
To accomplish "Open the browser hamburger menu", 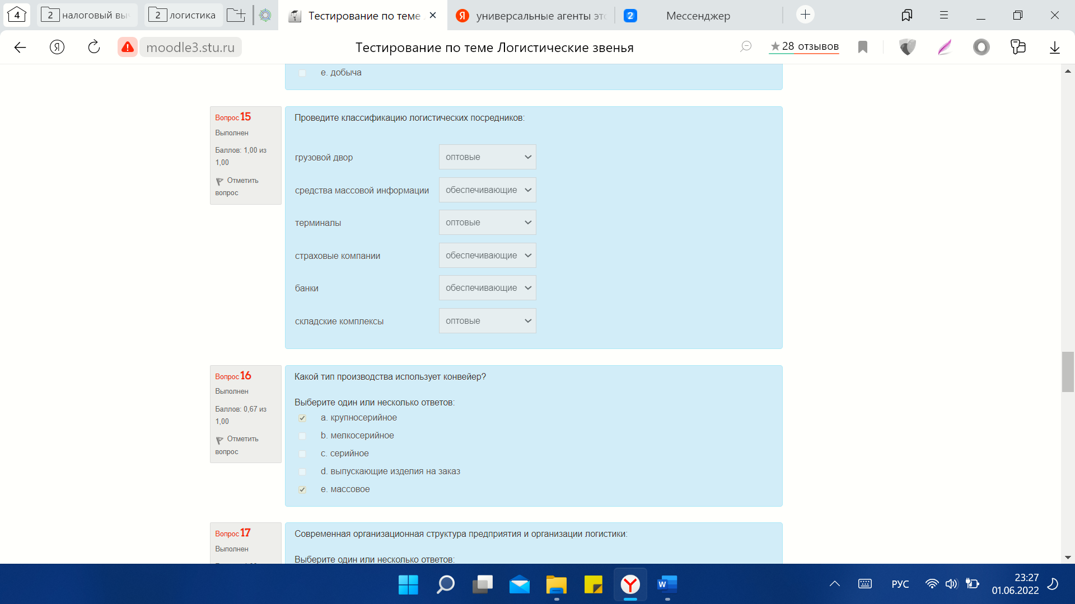I will [944, 15].
